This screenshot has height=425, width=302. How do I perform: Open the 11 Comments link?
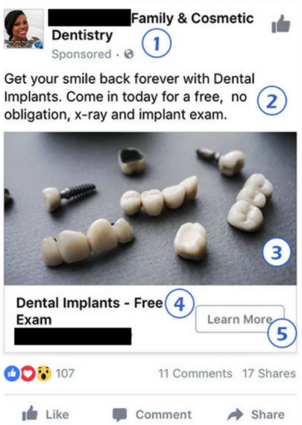point(195,374)
